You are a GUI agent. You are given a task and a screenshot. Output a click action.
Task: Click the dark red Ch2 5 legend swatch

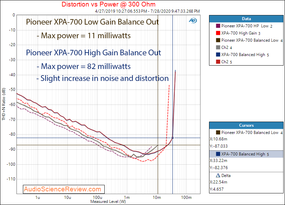click(x=218, y=62)
